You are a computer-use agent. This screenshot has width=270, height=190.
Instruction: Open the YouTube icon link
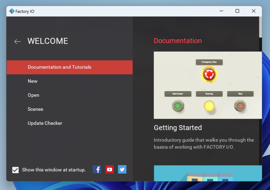click(x=110, y=169)
